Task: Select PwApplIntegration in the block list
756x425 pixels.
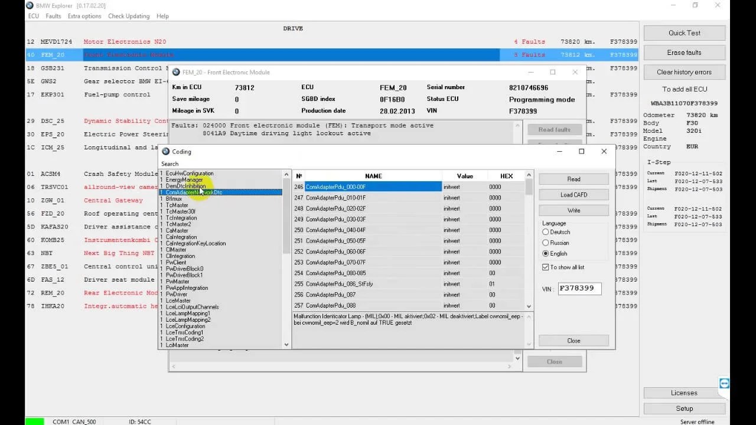Action: click(187, 288)
